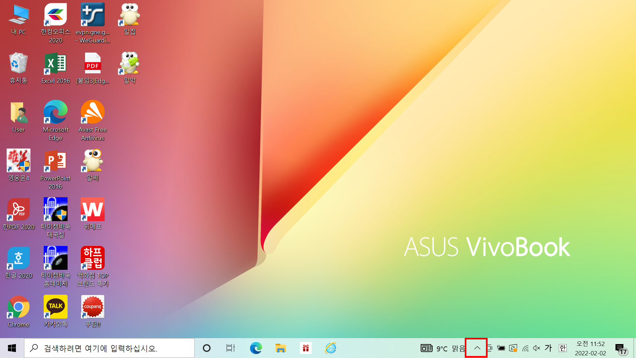This screenshot has height=358, width=636.
Task: Launch Internet Explorer from the taskbar
Action: click(x=331, y=348)
